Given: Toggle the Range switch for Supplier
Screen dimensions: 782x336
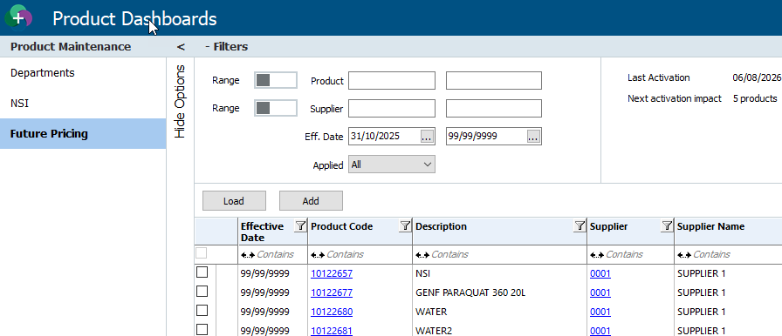Looking at the screenshot, I should coord(275,108).
